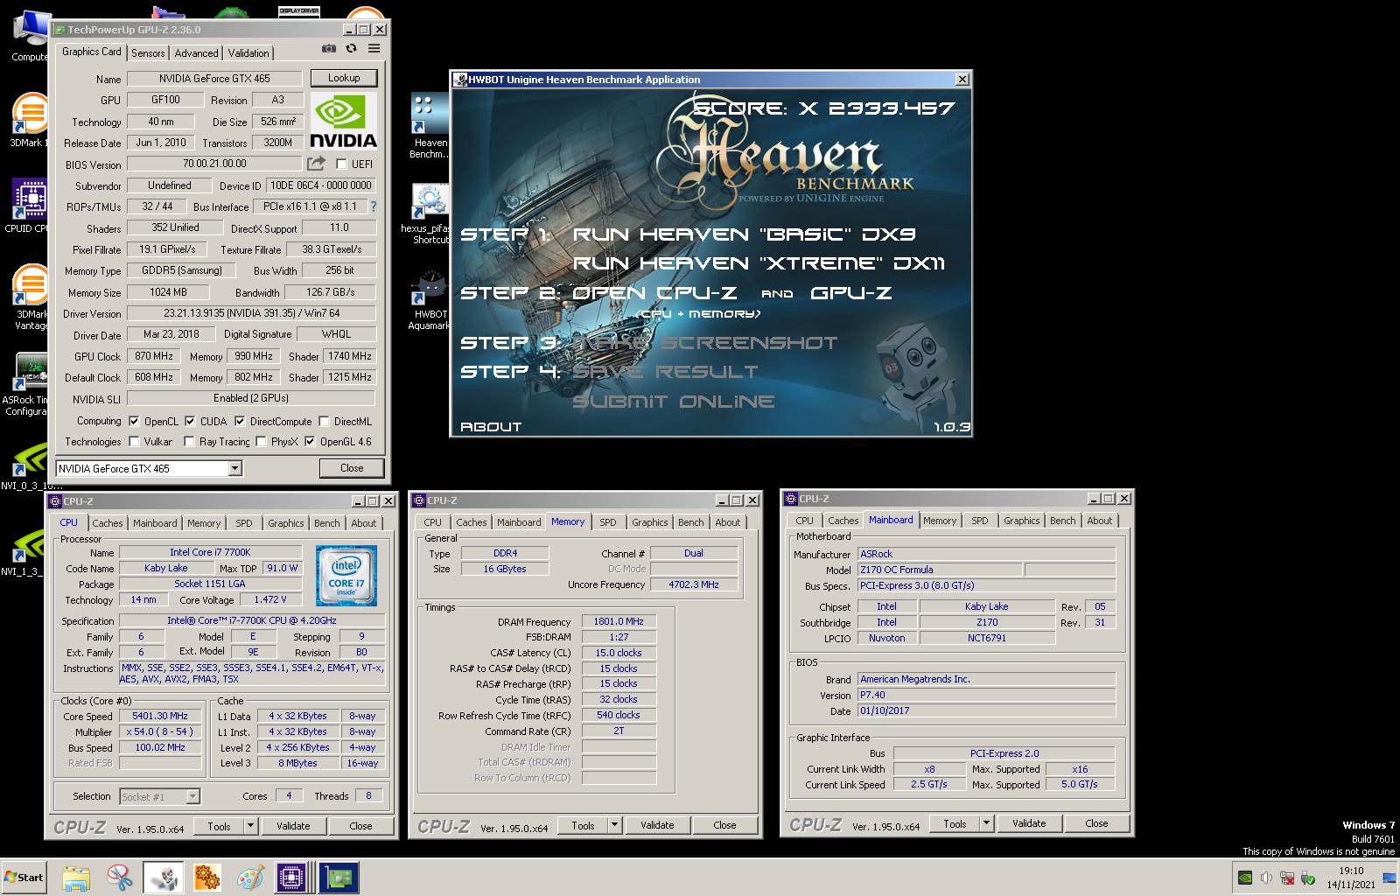Expand the Tools arrow in CPU-Z Memory window

click(x=614, y=825)
